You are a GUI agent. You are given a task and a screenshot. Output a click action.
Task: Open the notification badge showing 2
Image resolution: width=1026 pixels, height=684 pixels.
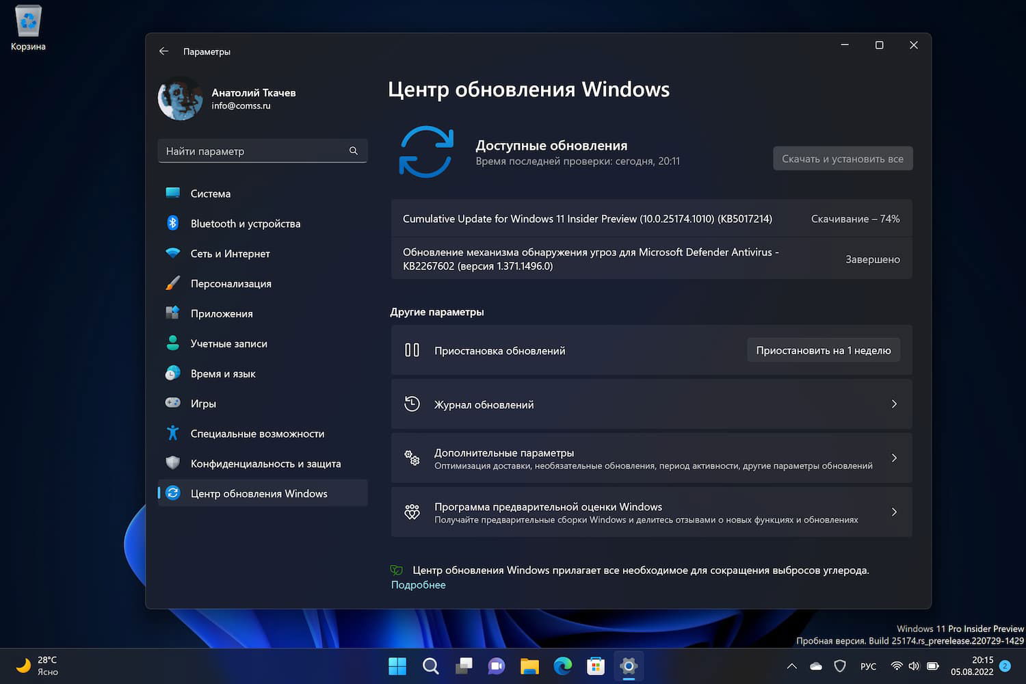1005,666
